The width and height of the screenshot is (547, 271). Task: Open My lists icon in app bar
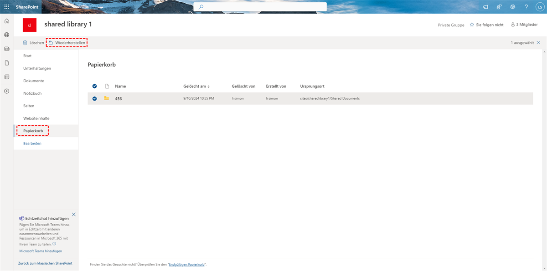(x=6, y=77)
